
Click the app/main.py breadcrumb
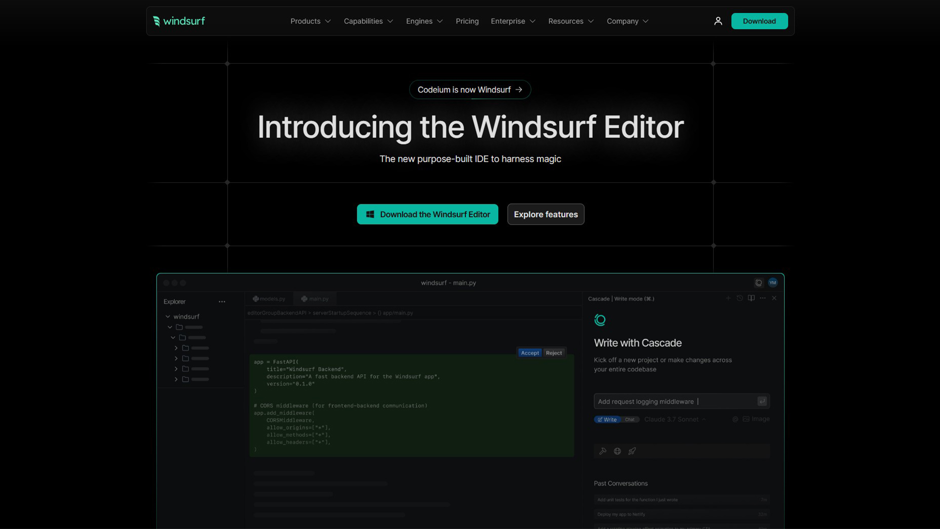click(x=395, y=313)
